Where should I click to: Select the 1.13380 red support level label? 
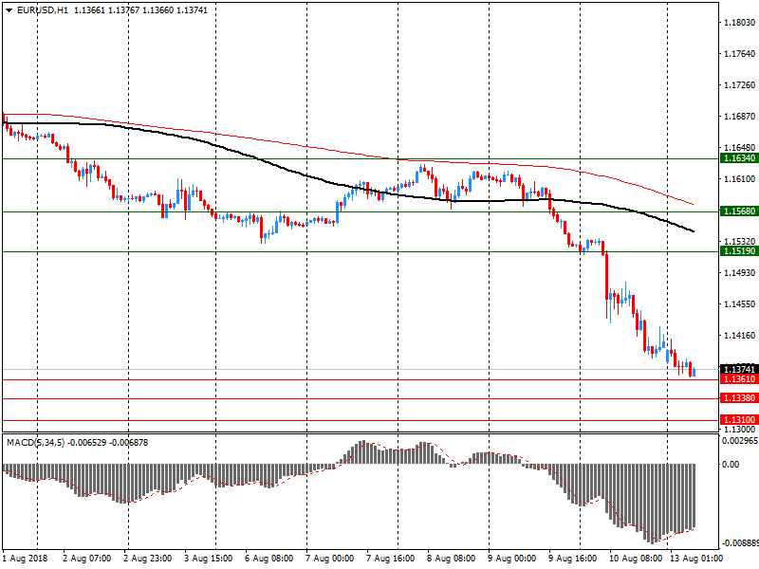tap(739, 398)
